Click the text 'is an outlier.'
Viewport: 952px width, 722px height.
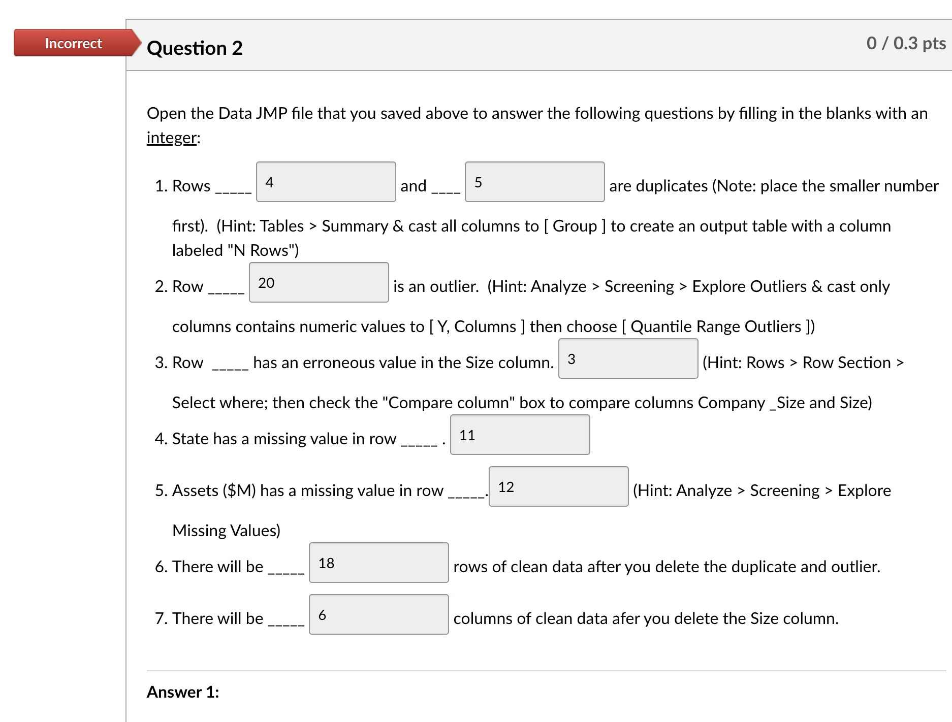[436, 286]
